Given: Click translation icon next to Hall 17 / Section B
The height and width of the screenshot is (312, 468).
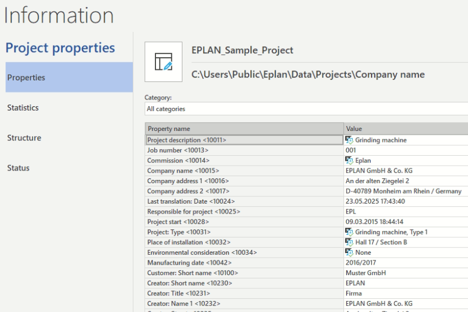Looking at the screenshot, I should pos(348,242).
